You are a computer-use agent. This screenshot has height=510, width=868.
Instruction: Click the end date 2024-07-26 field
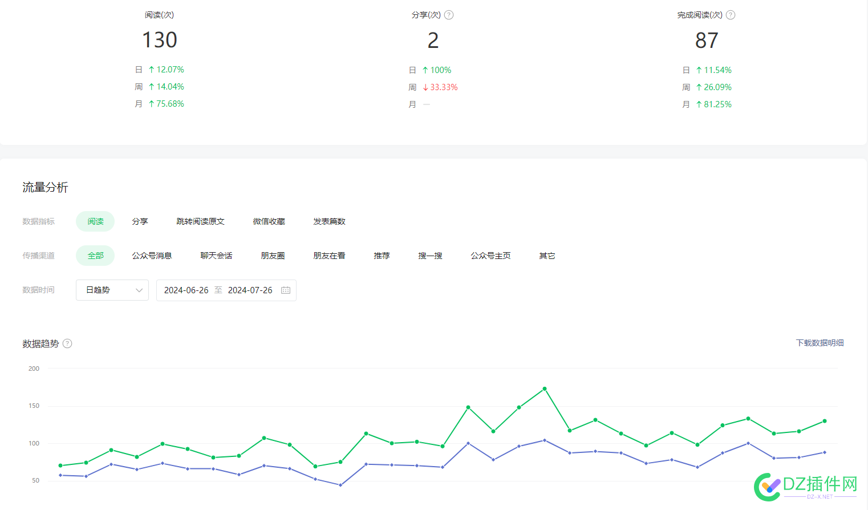pos(250,290)
